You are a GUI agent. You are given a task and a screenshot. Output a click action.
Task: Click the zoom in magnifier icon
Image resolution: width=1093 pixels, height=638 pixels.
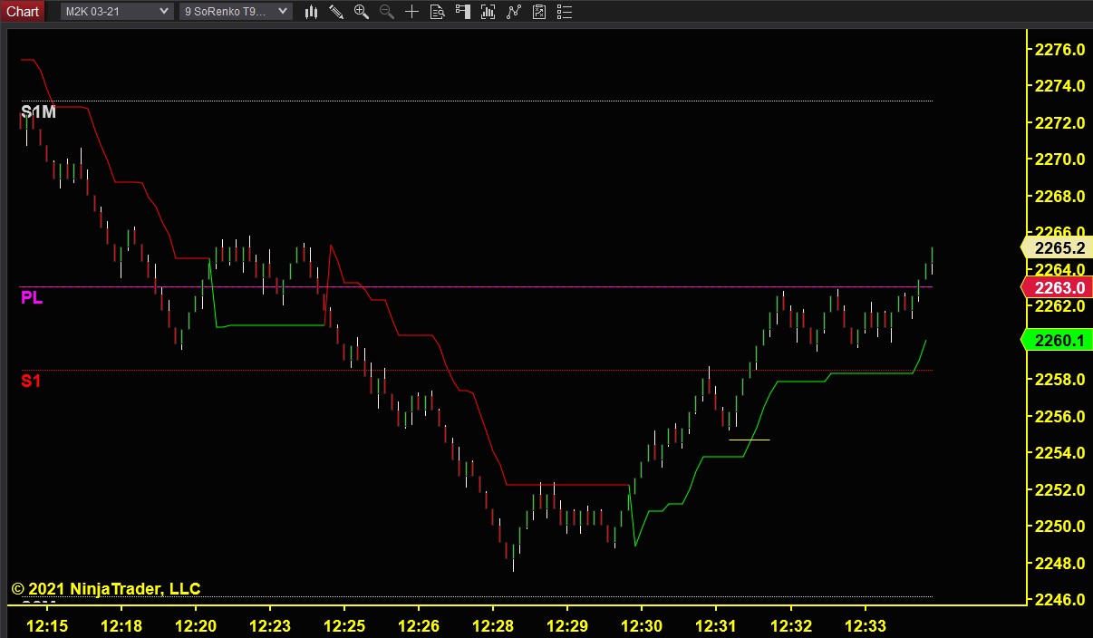click(x=362, y=11)
